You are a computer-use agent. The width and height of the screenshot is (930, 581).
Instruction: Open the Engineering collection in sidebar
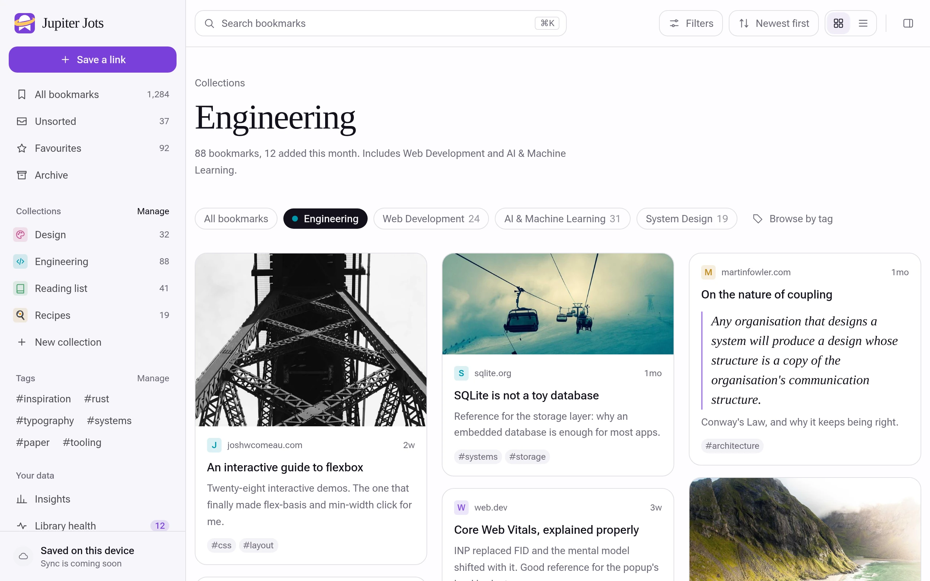[x=93, y=261]
